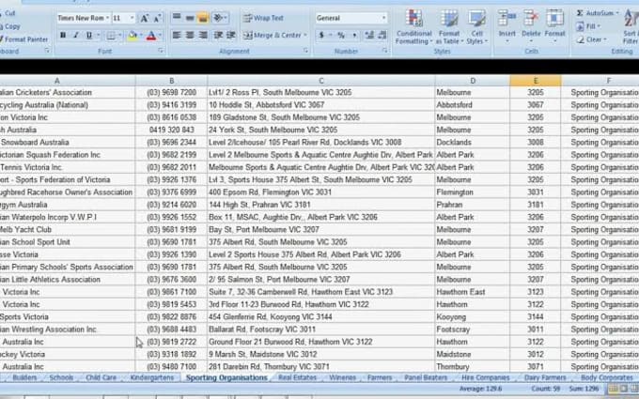
Task: Align text right
Action: [203, 35]
